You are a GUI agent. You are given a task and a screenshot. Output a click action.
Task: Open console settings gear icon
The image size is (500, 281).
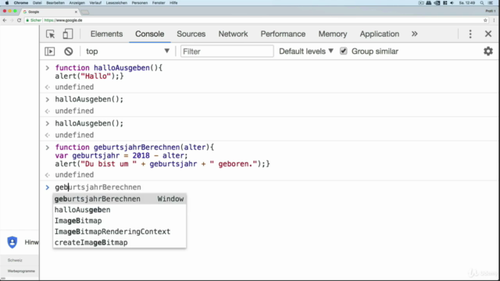[487, 51]
